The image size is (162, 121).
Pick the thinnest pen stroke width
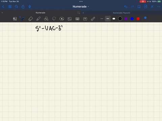coord(102,19)
